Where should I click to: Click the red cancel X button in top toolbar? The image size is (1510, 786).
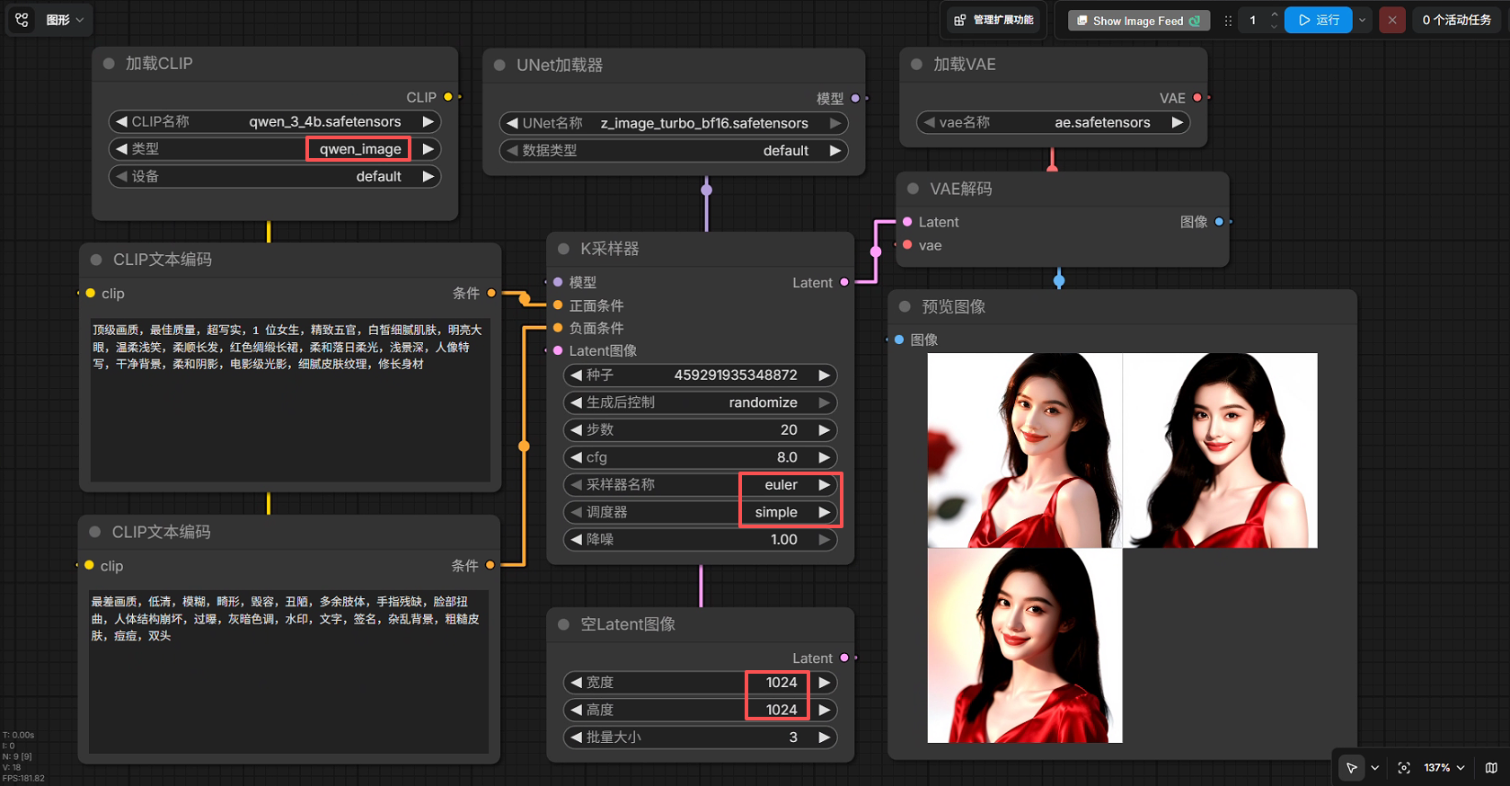point(1392,20)
